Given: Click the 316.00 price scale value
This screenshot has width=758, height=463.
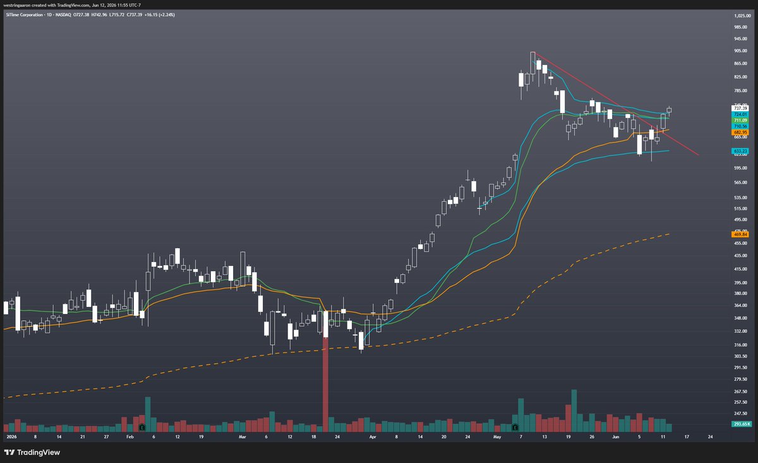Looking at the screenshot, I should pos(740,344).
